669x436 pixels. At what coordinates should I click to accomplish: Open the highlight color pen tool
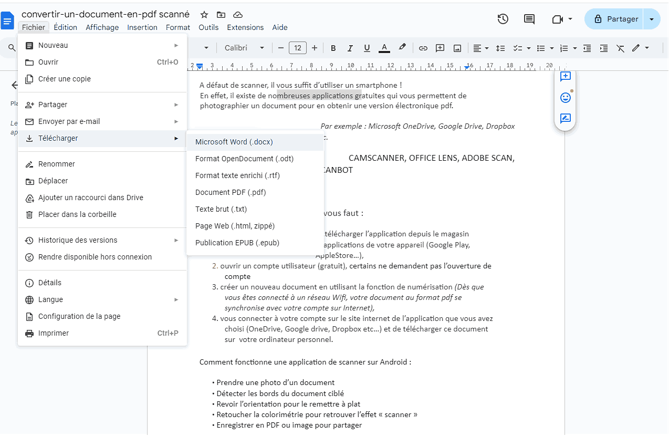pyautogui.click(x=402, y=47)
